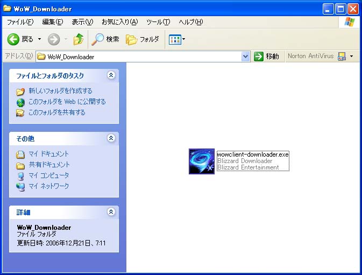362x275 pixels.
Task: Open the 編集(E) menu
Action: (x=53, y=22)
